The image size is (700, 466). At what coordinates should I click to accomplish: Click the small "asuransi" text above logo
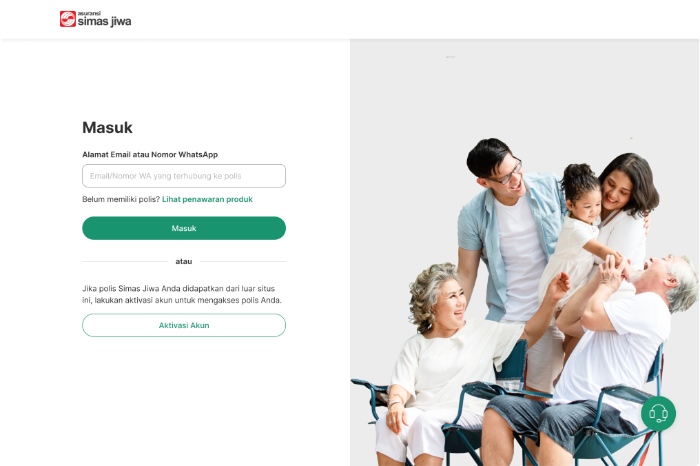89,13
